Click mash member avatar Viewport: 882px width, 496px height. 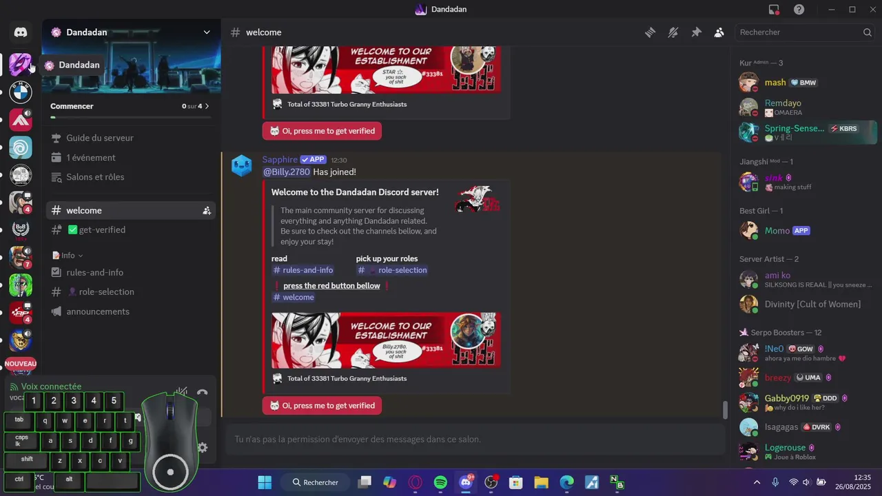click(749, 83)
